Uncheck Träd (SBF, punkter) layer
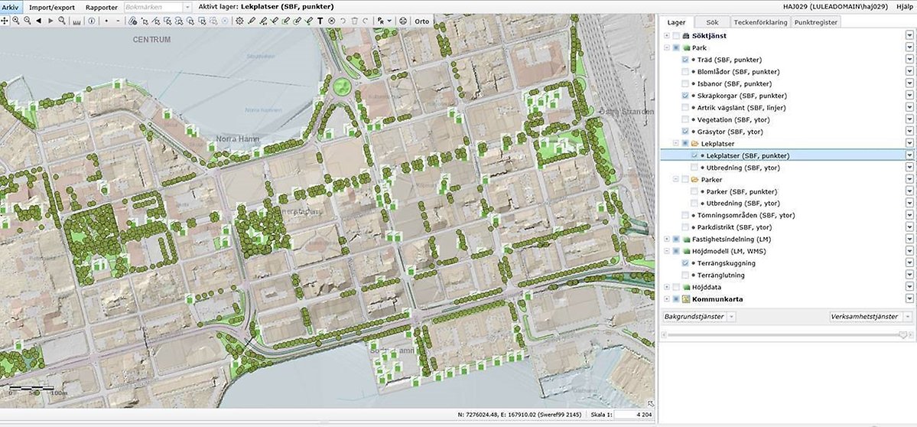917x427 pixels. [x=684, y=60]
